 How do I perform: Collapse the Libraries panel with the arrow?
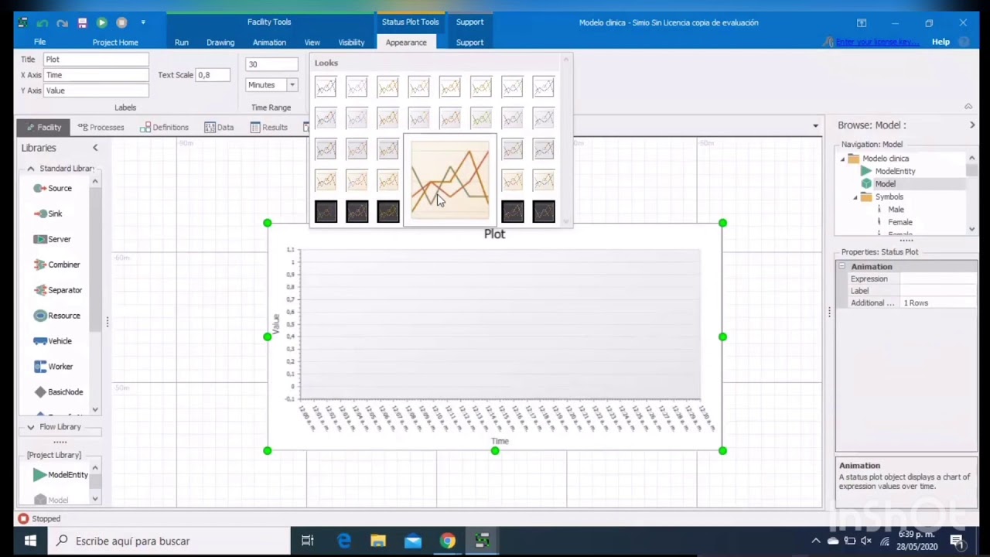click(95, 148)
